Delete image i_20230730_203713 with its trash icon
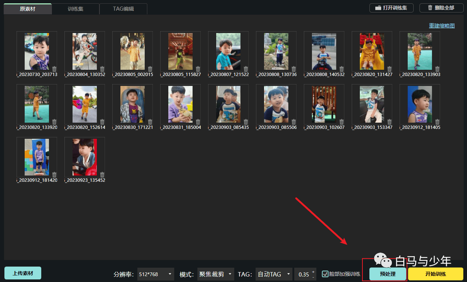The image size is (467, 282). [55, 69]
